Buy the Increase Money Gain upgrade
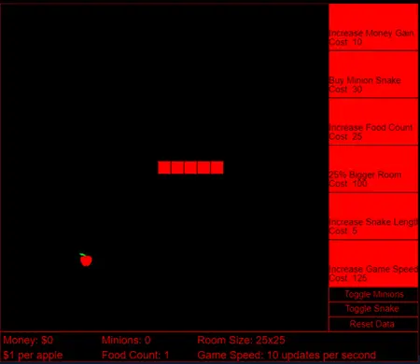Image resolution: width=420 pixels, height=364 pixels. pyautogui.click(x=373, y=27)
